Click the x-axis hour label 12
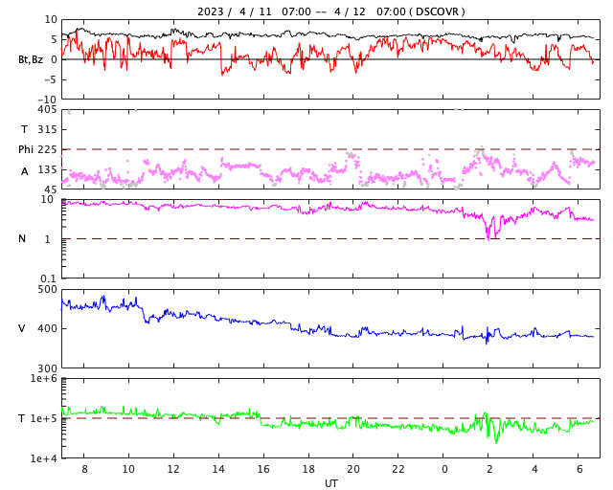 tap(173, 469)
